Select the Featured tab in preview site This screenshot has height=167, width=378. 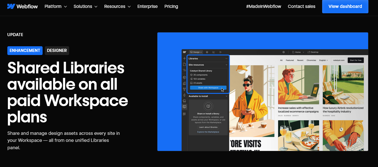point(290,60)
